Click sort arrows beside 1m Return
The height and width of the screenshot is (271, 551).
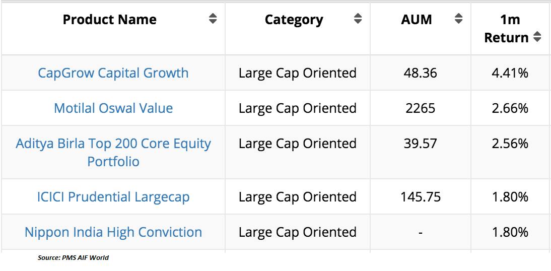pyautogui.click(x=537, y=37)
